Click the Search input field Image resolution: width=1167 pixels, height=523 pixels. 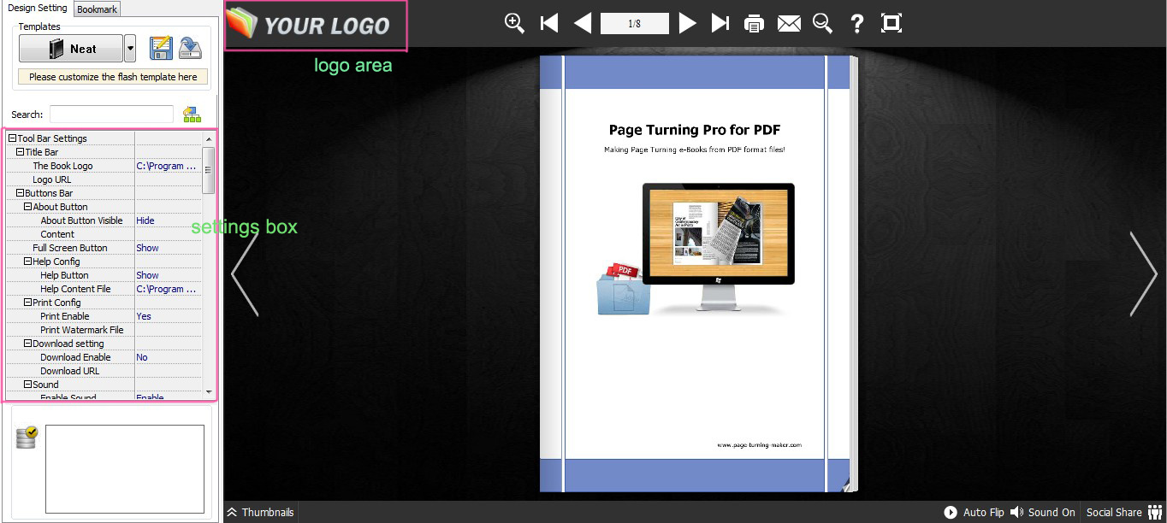(111, 115)
